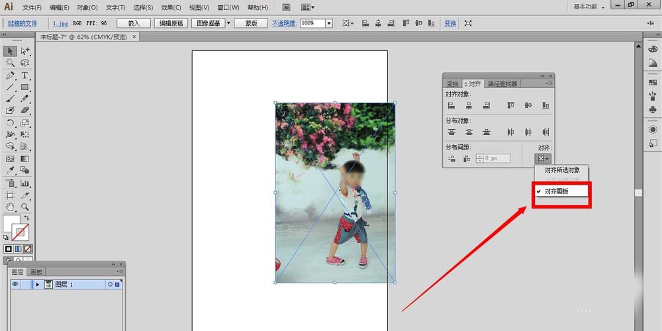Select the Type (T) tool

25,75
